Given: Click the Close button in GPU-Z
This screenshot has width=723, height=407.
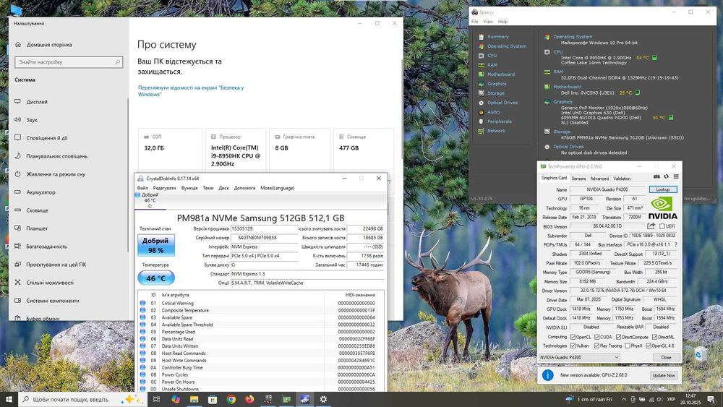Looking at the screenshot, I should (666, 357).
